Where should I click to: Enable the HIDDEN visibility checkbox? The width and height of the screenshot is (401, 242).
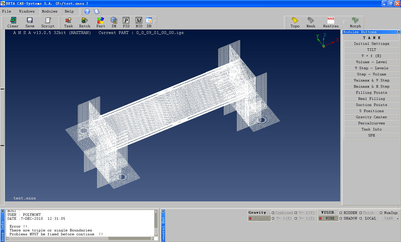coord(341,213)
